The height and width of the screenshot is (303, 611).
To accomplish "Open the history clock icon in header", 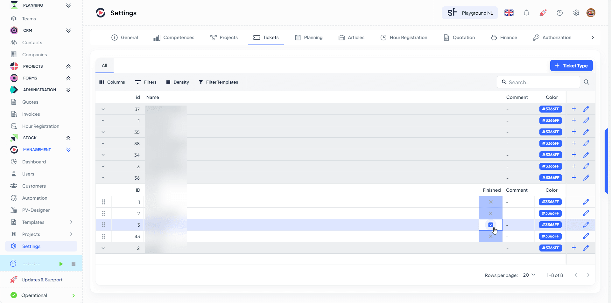I will [559, 13].
